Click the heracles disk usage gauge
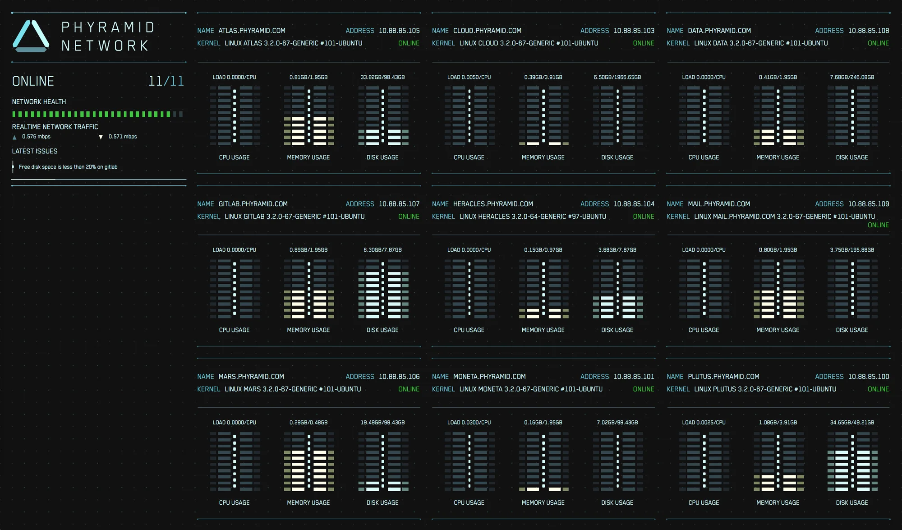Viewport: 902px width, 530px height. click(617, 289)
